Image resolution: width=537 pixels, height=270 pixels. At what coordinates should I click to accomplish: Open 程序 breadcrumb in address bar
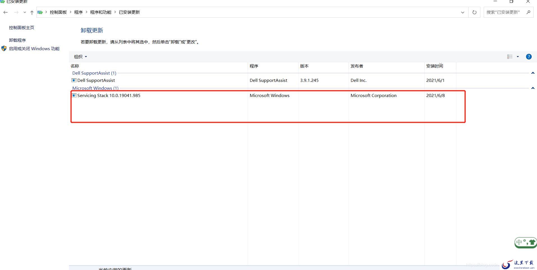tap(78, 12)
